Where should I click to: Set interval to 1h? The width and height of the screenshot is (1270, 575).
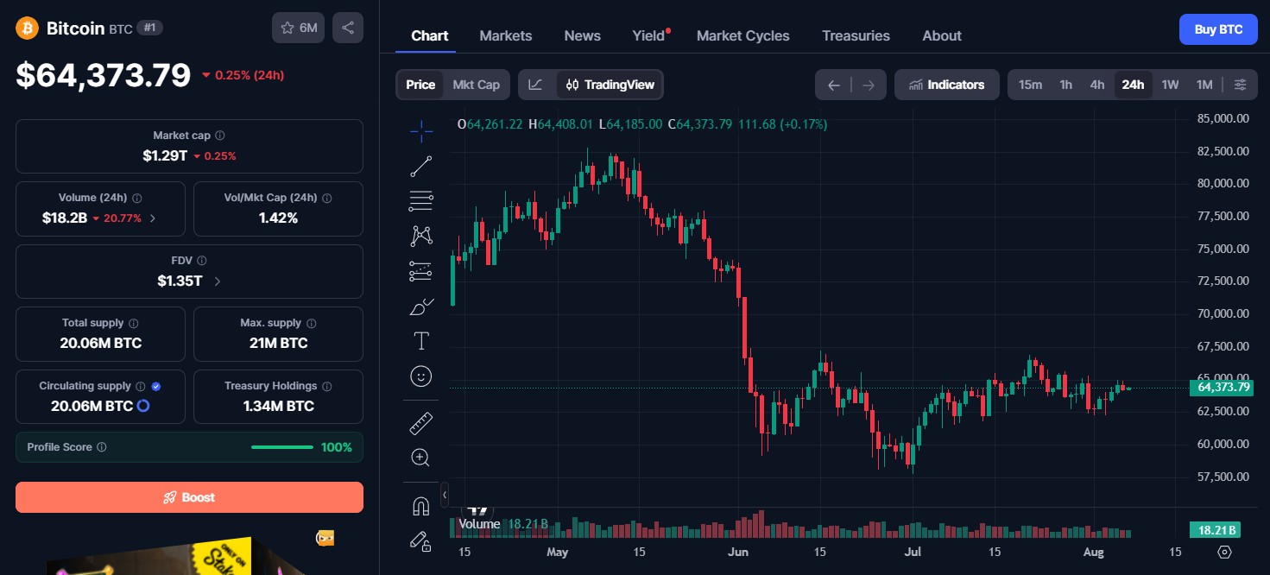tap(1066, 85)
